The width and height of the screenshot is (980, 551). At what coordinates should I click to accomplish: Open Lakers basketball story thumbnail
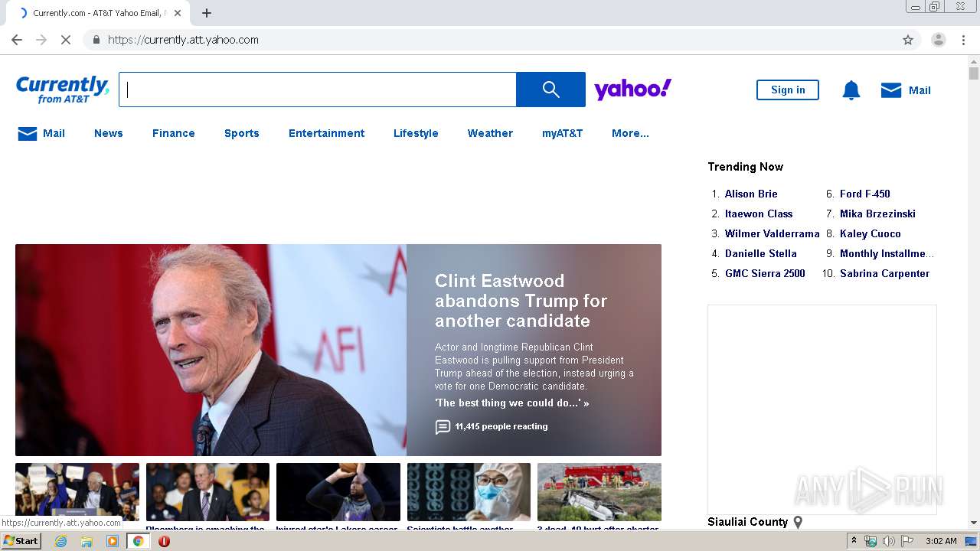tap(338, 492)
